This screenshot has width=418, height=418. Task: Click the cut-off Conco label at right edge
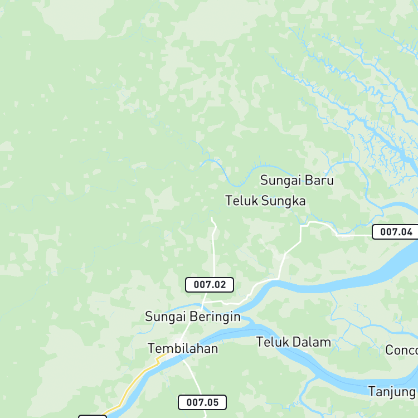(x=402, y=350)
